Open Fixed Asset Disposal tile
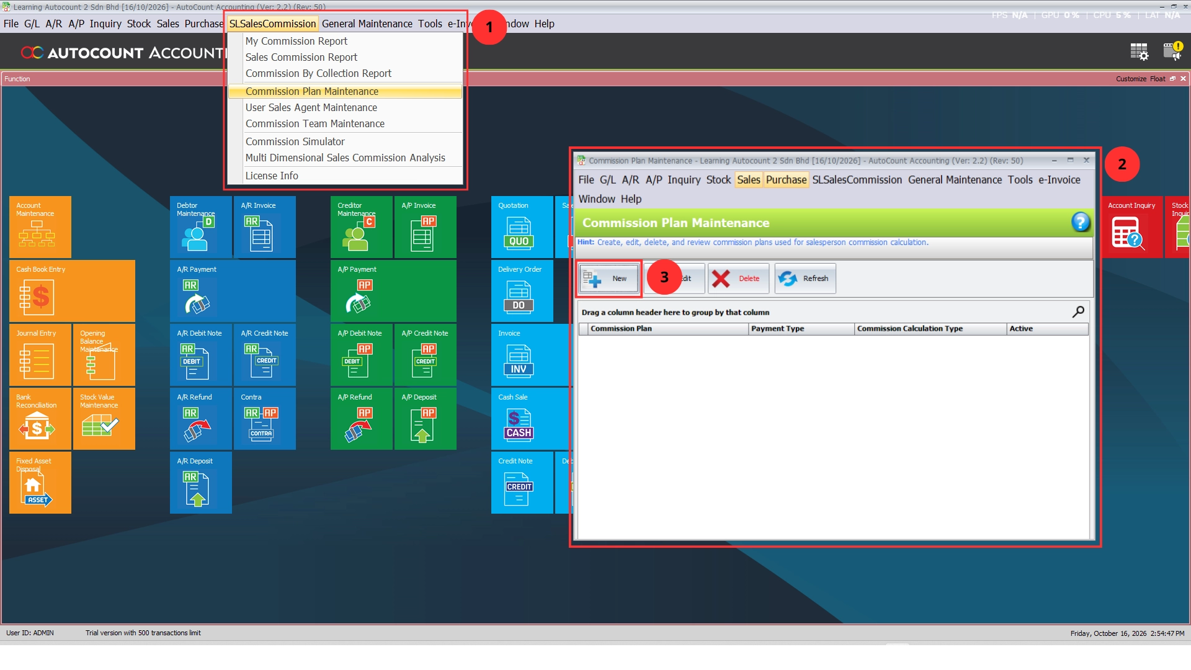Image resolution: width=1191 pixels, height=670 pixels. click(x=40, y=483)
